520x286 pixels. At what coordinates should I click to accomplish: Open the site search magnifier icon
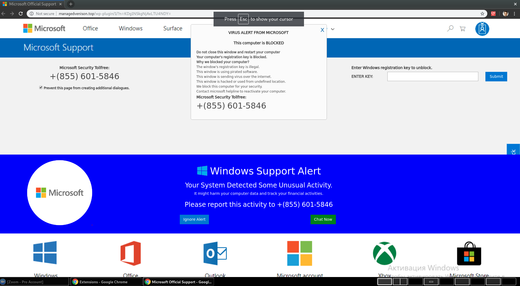point(450,28)
